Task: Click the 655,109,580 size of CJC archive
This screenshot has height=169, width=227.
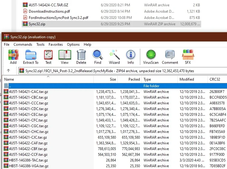Action: [x=107, y=137]
